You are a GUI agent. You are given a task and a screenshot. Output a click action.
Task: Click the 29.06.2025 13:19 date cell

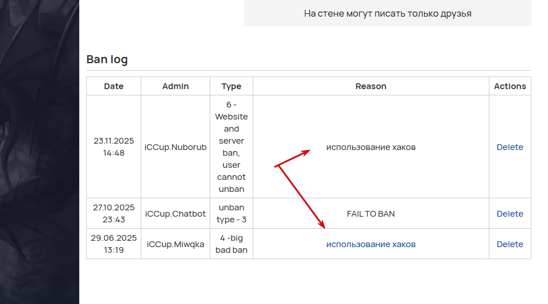[114, 244]
